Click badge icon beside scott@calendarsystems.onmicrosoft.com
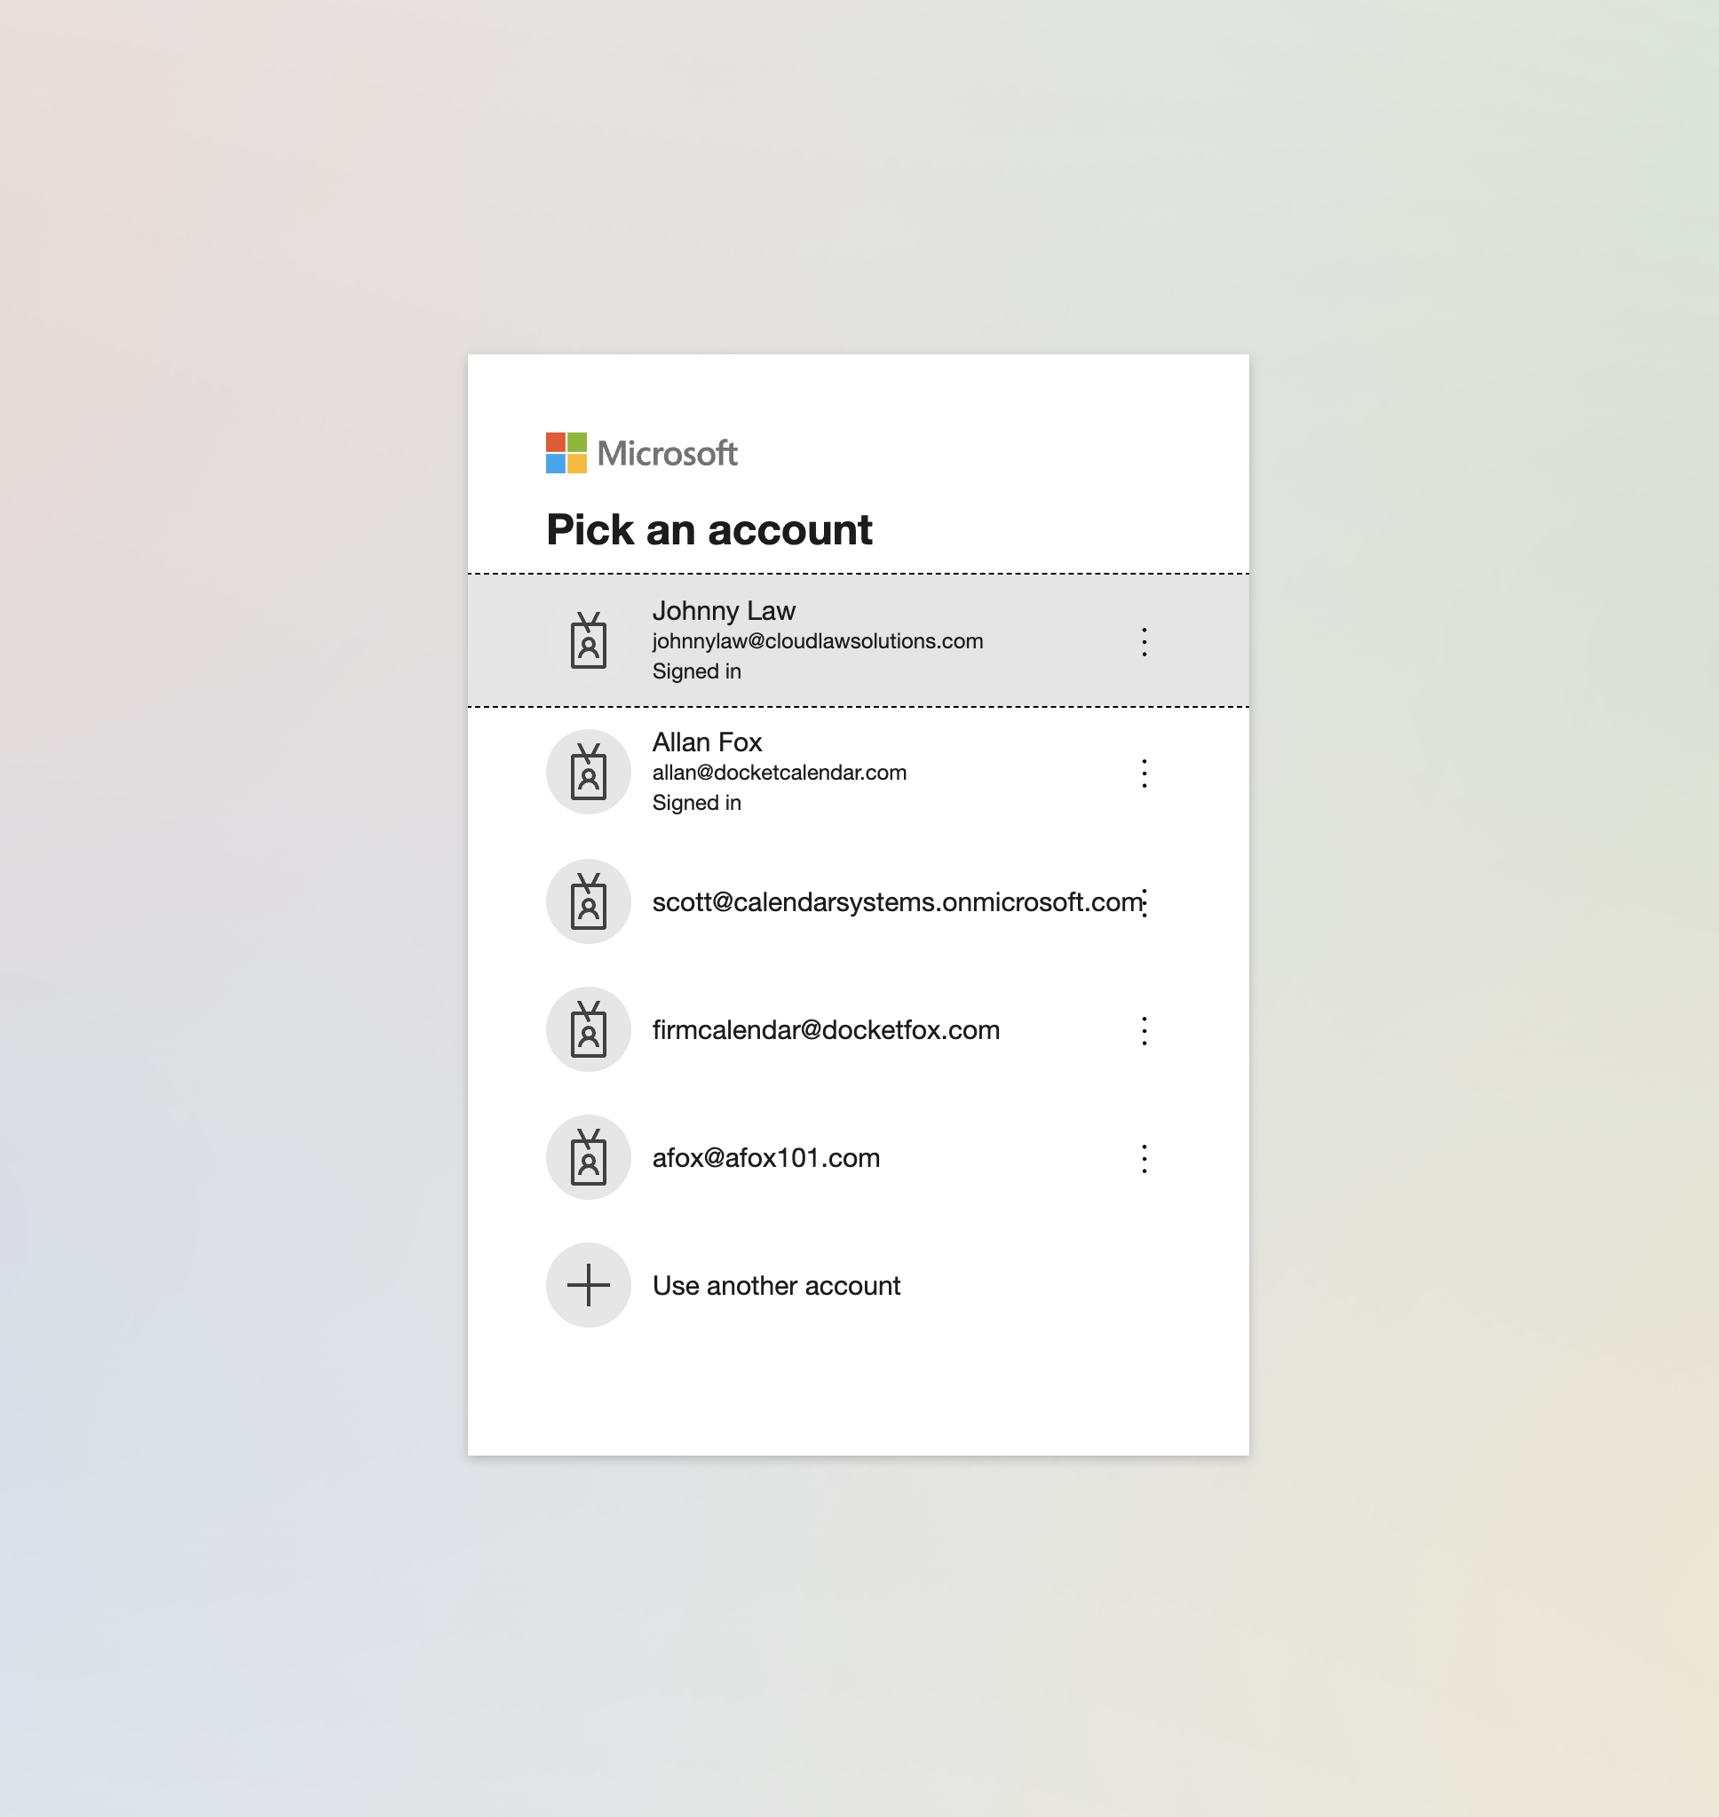The height and width of the screenshot is (1817, 1719). (x=589, y=901)
